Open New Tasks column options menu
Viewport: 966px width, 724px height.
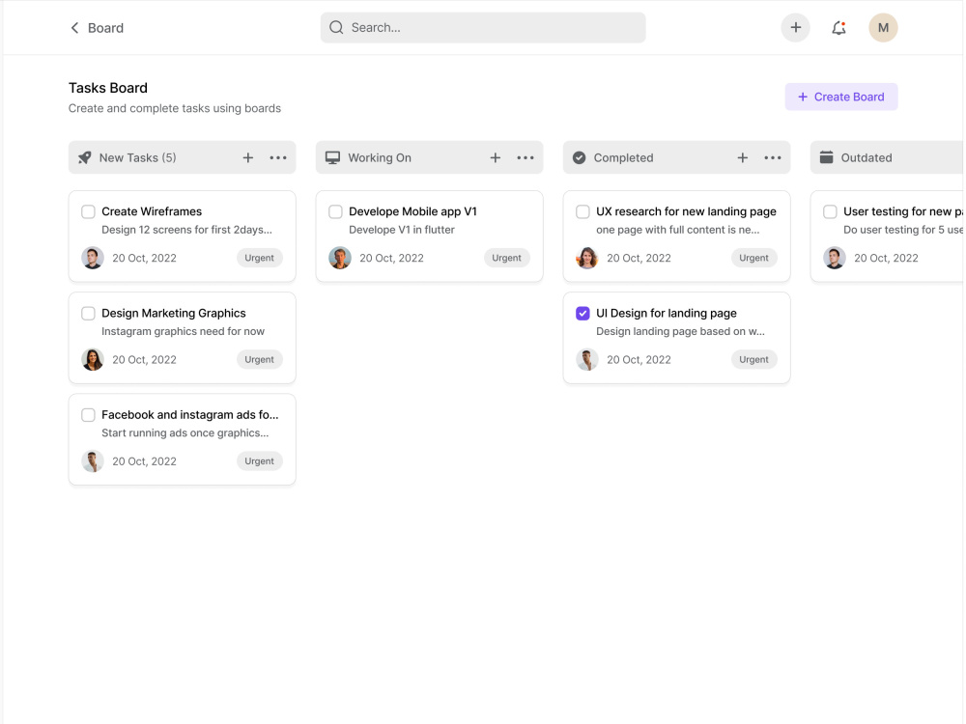(x=278, y=157)
